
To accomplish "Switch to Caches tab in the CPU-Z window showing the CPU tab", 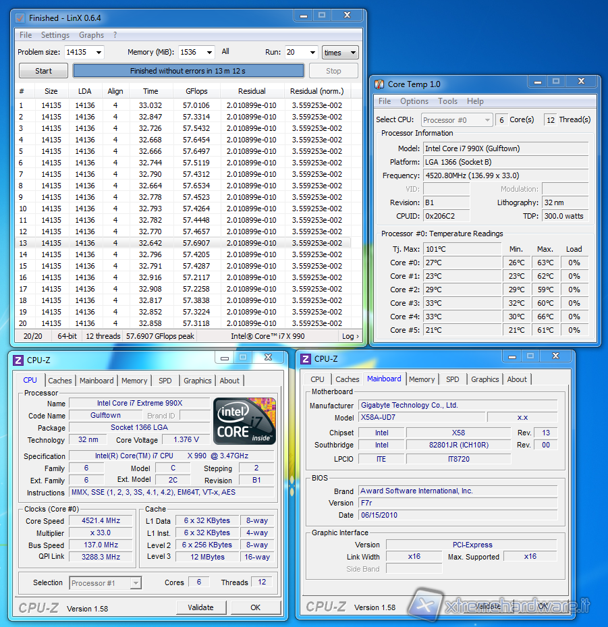I will pyautogui.click(x=60, y=381).
